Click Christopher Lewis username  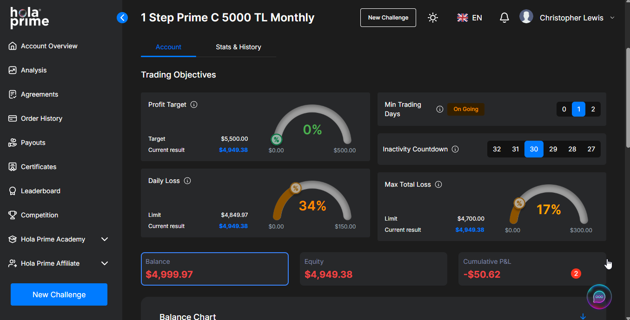pos(571,18)
